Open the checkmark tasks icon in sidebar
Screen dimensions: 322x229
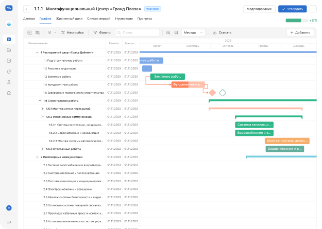click(9, 60)
